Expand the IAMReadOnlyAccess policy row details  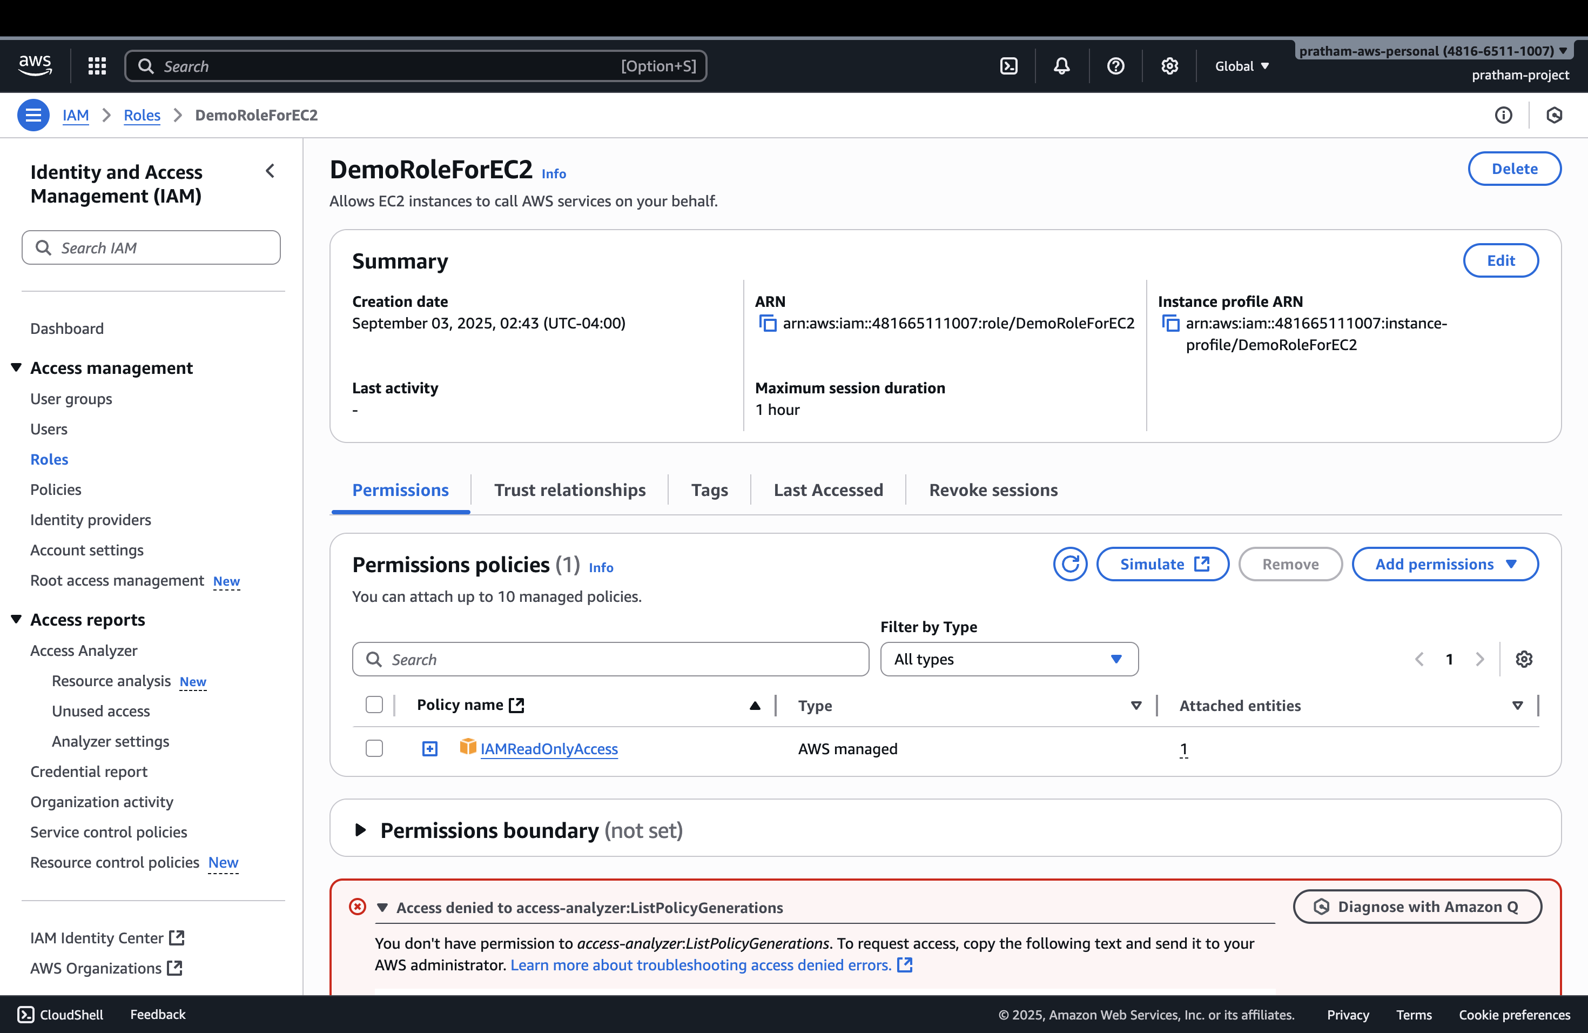pyautogui.click(x=430, y=749)
